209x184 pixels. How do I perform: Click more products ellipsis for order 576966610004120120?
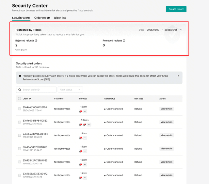85,111
